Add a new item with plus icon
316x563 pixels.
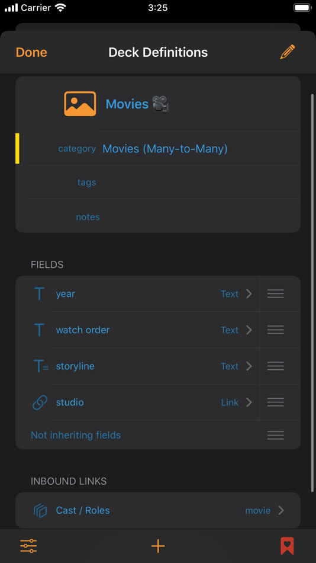(158, 546)
